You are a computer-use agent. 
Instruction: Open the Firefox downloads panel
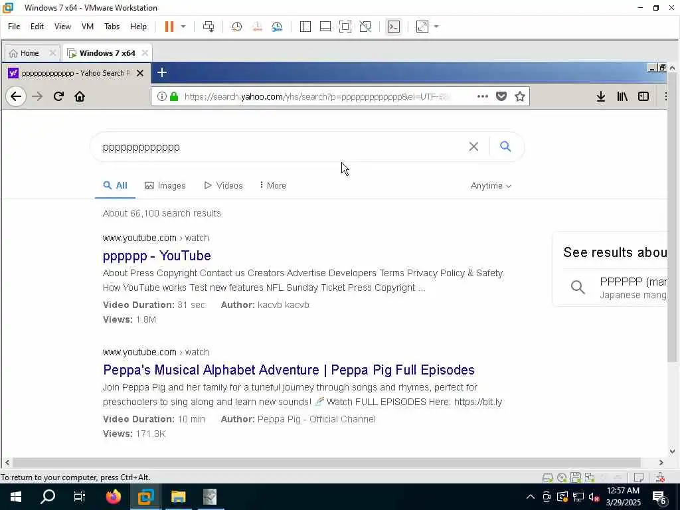click(x=600, y=96)
